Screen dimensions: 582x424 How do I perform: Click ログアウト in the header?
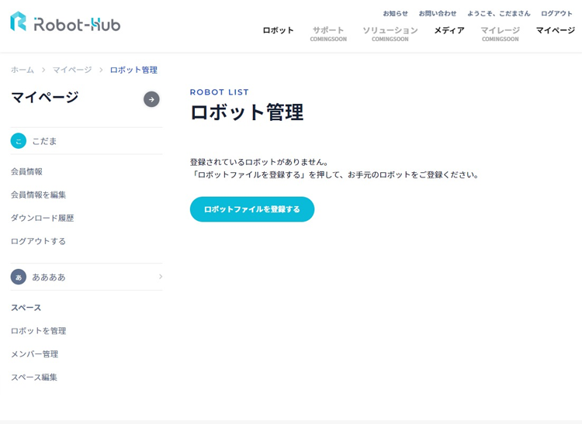coord(556,13)
